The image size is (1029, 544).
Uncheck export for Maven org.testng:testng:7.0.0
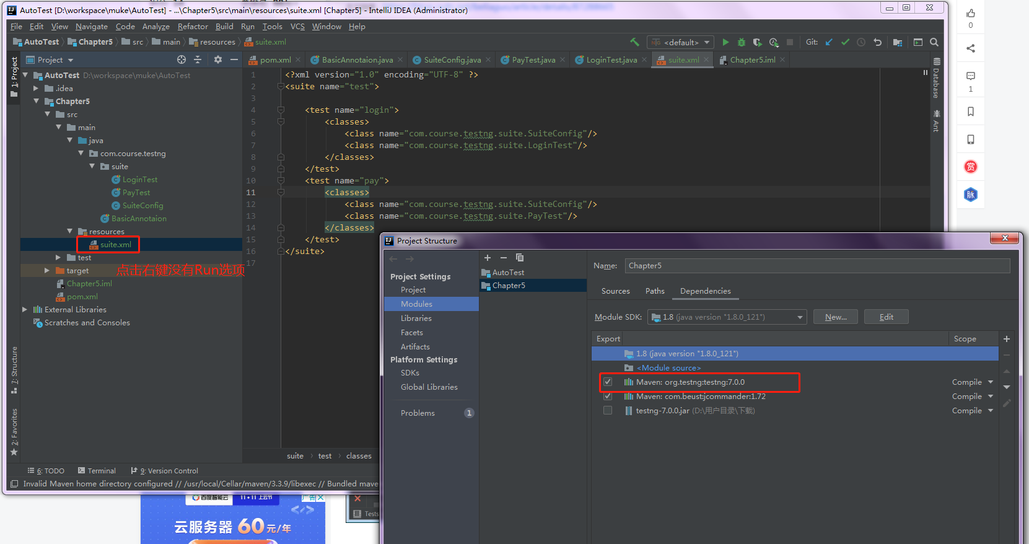pyautogui.click(x=608, y=382)
